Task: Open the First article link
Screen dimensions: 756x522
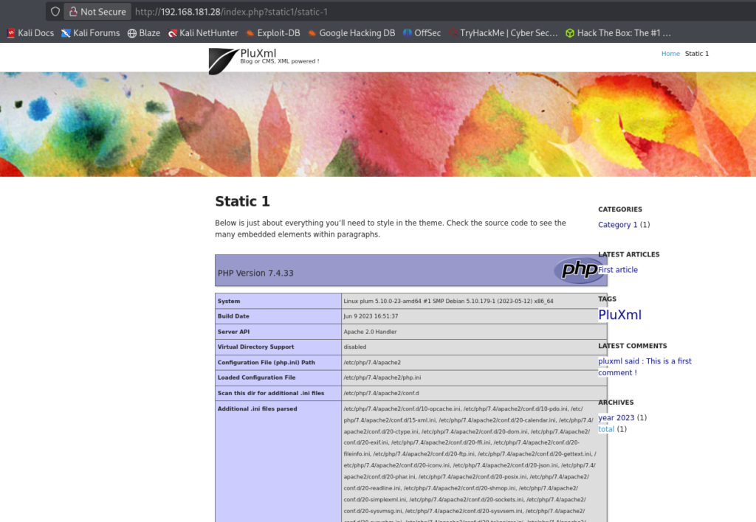Action: point(618,270)
